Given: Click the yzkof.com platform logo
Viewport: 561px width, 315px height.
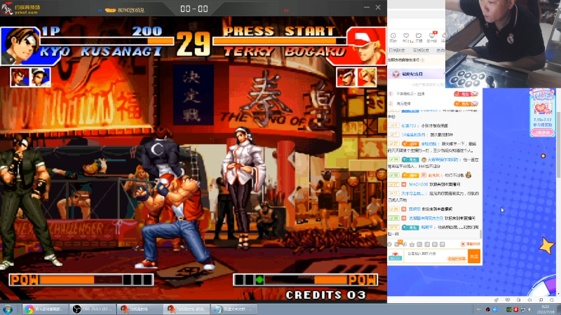Looking at the screenshot, I should point(21,8).
